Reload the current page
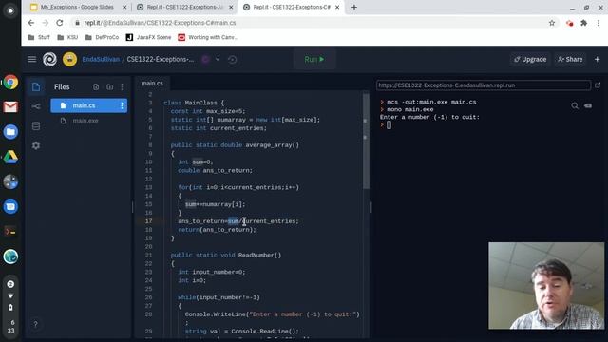Screen dimensions: 608x342 (x=60, y=23)
